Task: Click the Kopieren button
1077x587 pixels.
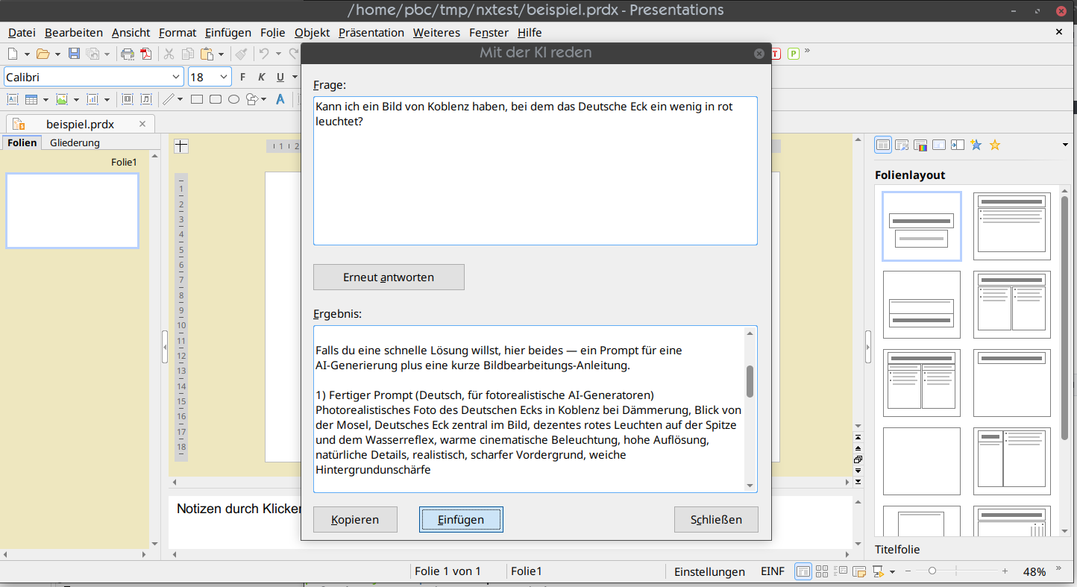Action: (355, 519)
